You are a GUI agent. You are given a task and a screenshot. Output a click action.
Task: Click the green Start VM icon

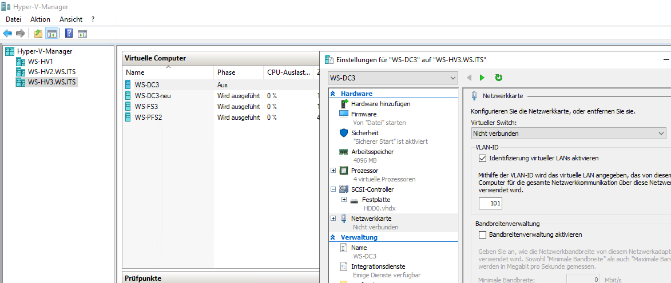click(482, 78)
